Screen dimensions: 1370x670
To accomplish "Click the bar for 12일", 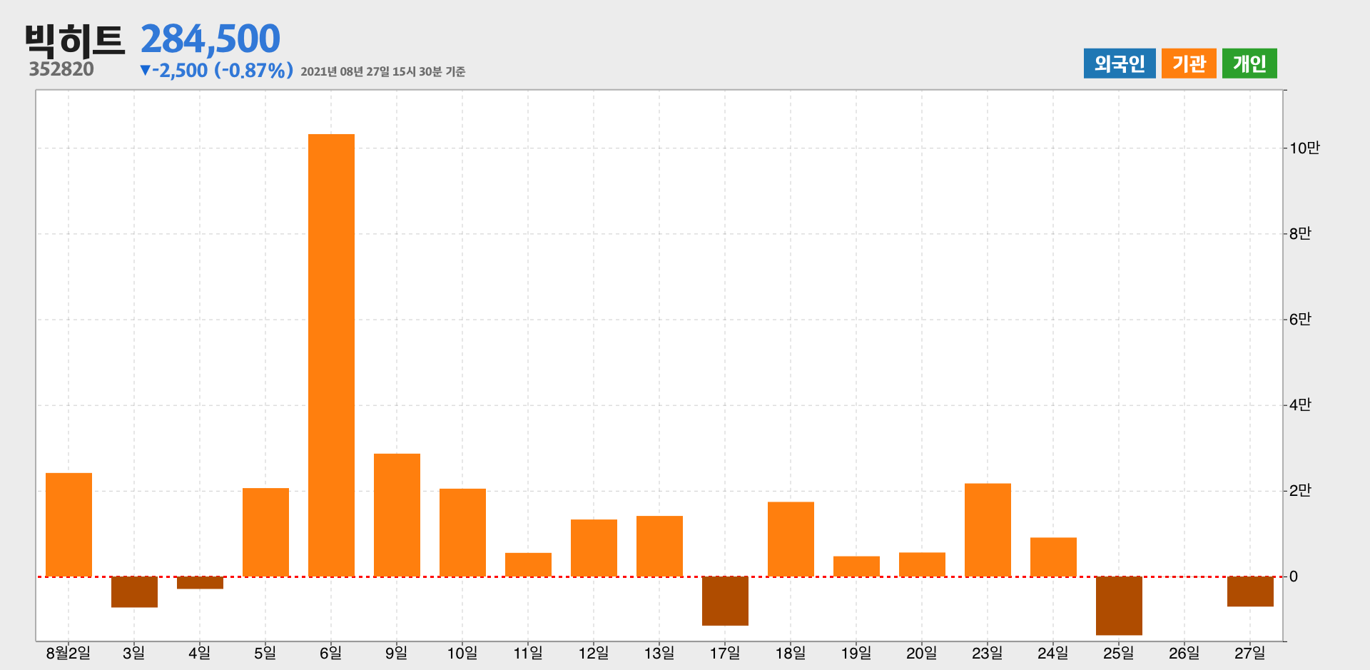I will [x=594, y=548].
